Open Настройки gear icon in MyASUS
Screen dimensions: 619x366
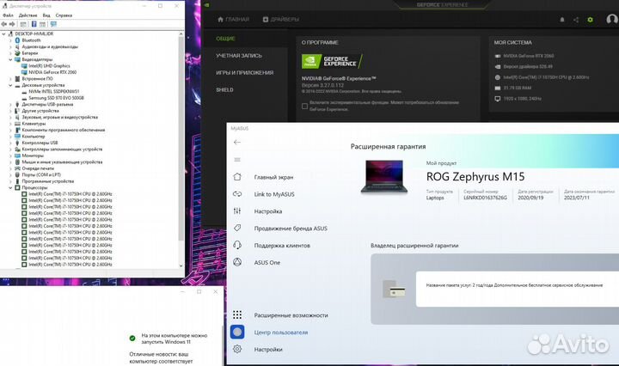[237, 349]
